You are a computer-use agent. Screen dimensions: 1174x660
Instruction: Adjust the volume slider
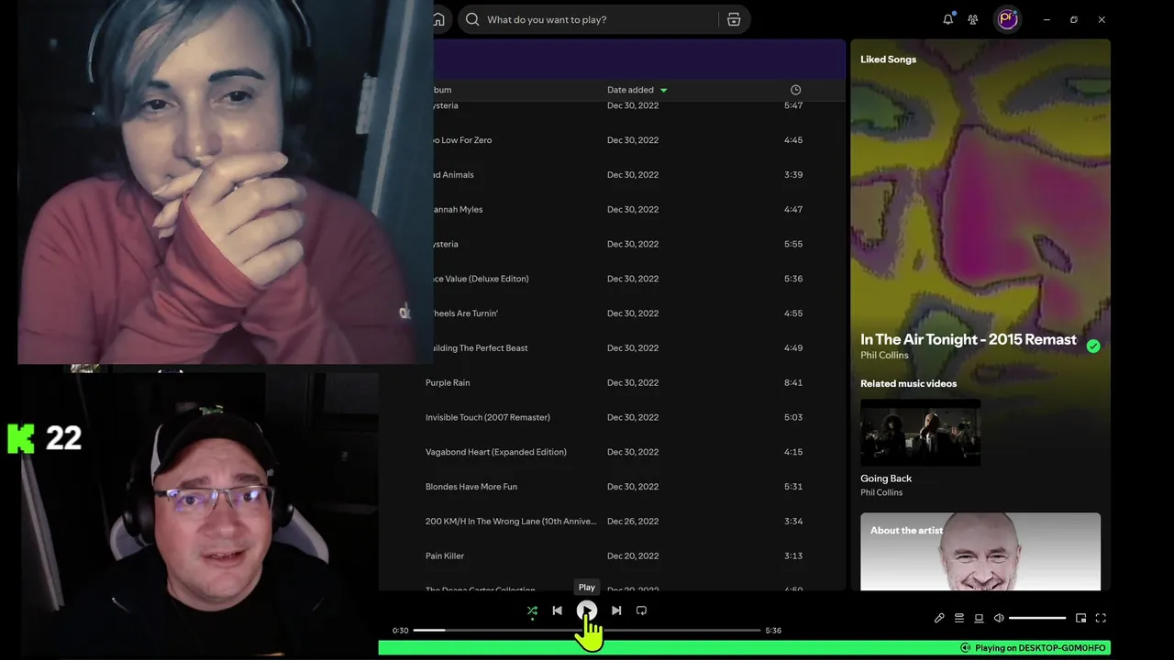[1037, 618]
